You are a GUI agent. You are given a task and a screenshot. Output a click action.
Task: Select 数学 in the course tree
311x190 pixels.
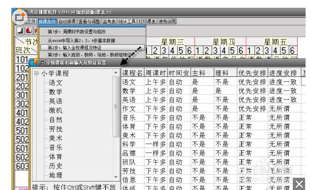point(56,92)
